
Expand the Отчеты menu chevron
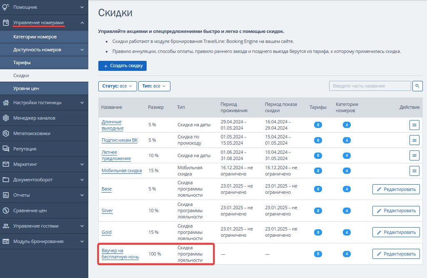point(82,195)
